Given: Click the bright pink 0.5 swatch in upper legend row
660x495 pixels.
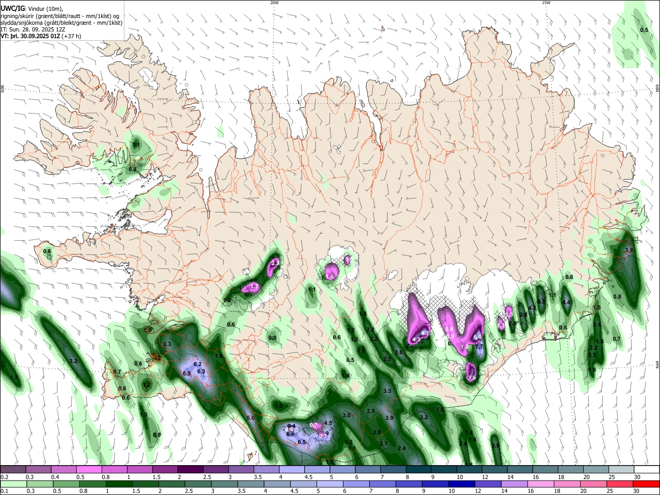Looking at the screenshot, I should [x=89, y=469].
